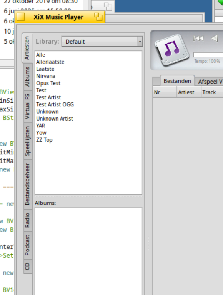The width and height of the screenshot is (223, 295).
Task: Switch to the Albums side tab
Action: pyautogui.click(x=27, y=77)
